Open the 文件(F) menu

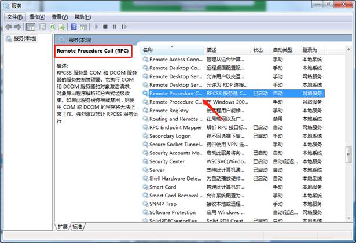15,17
